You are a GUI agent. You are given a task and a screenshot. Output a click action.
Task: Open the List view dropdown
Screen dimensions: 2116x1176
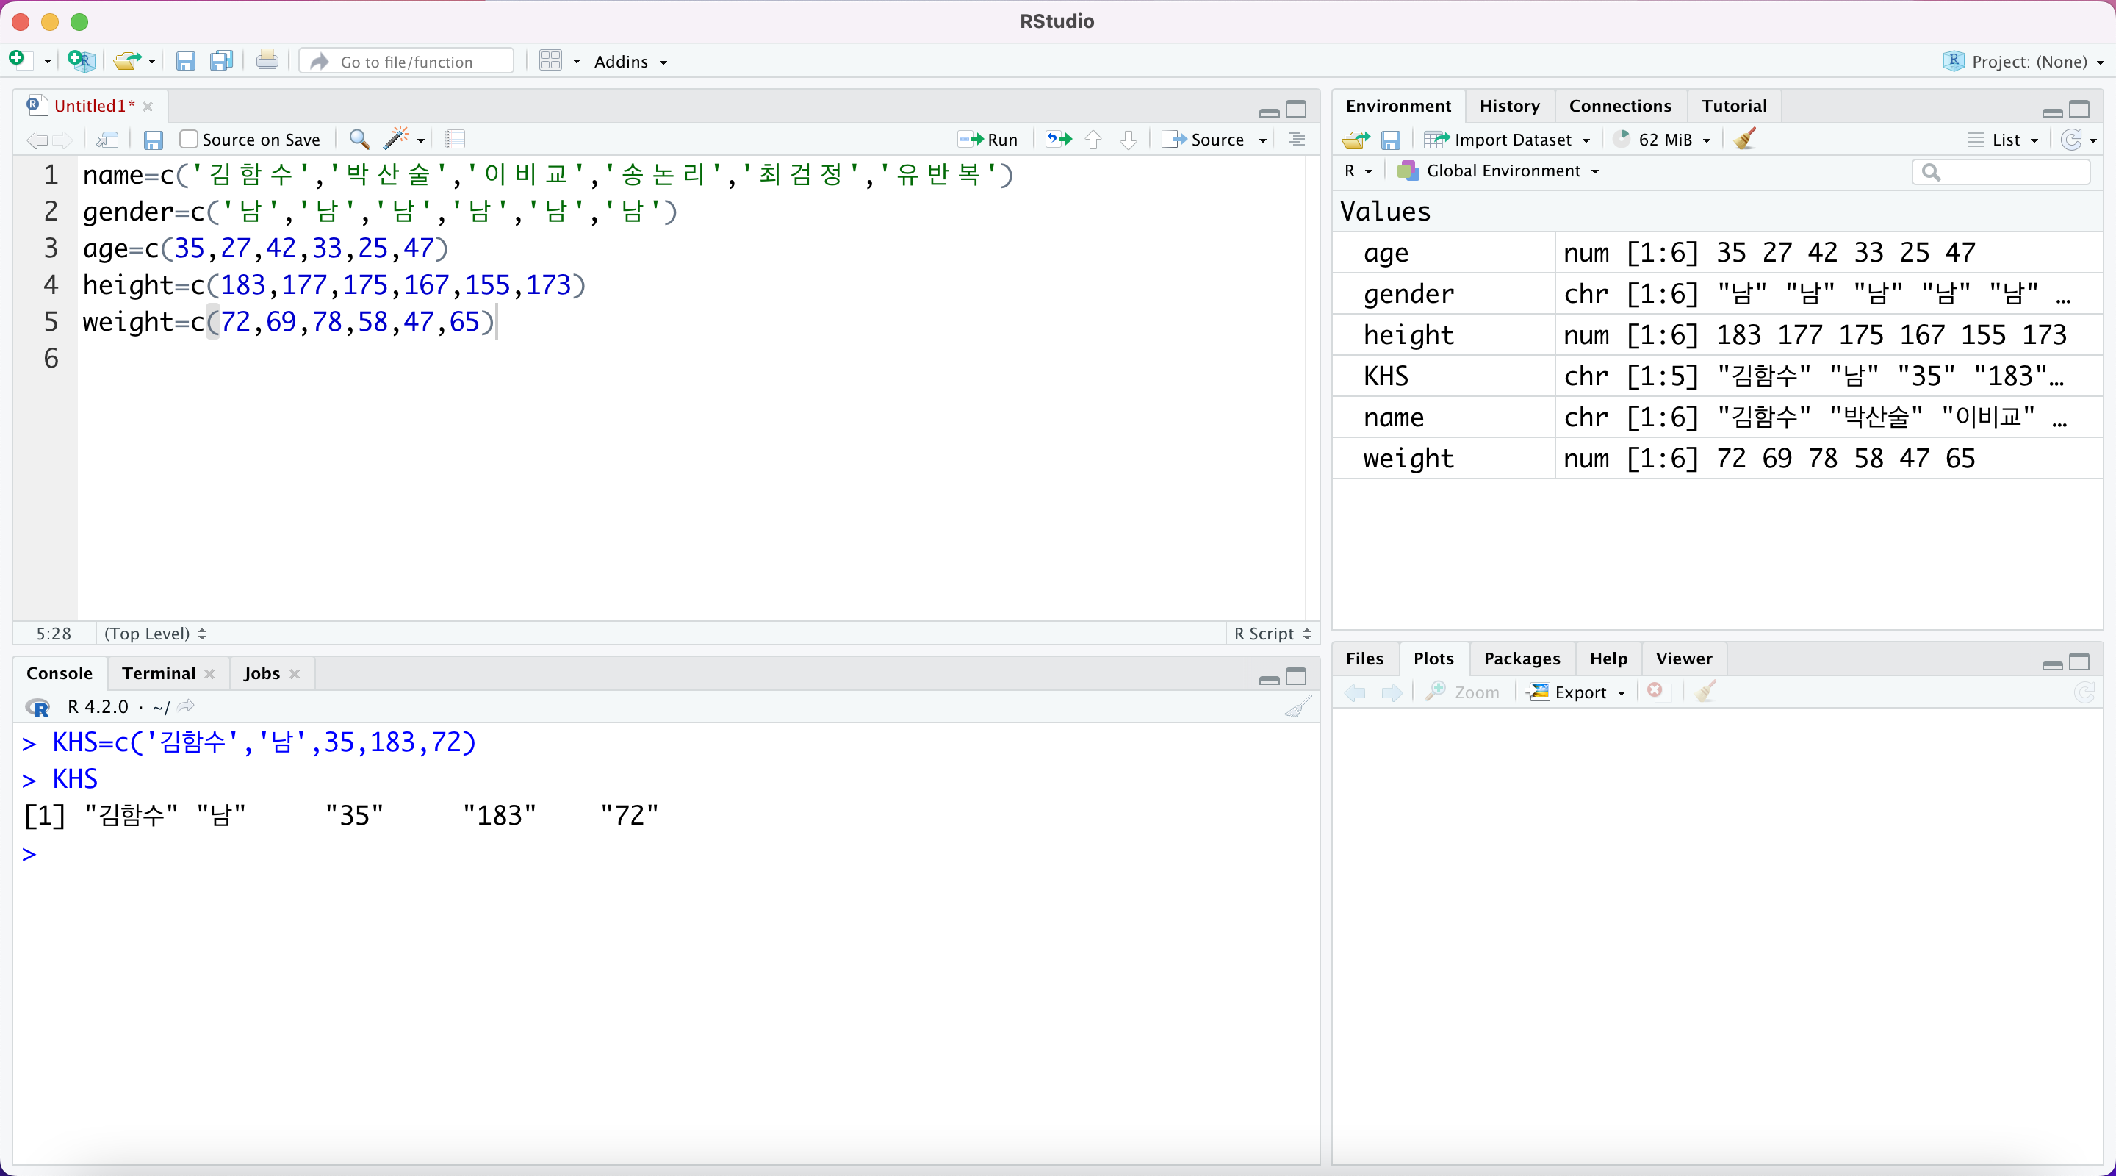coord(2004,140)
